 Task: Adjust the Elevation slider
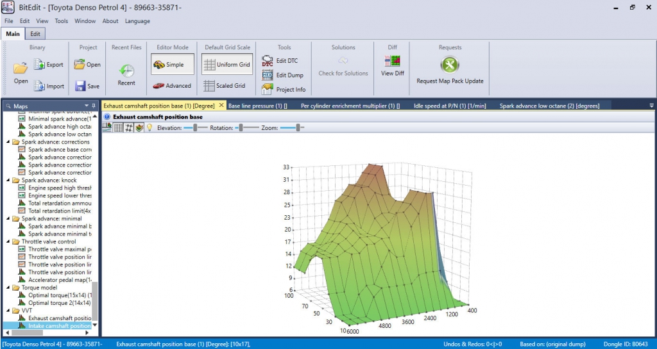[196, 127]
